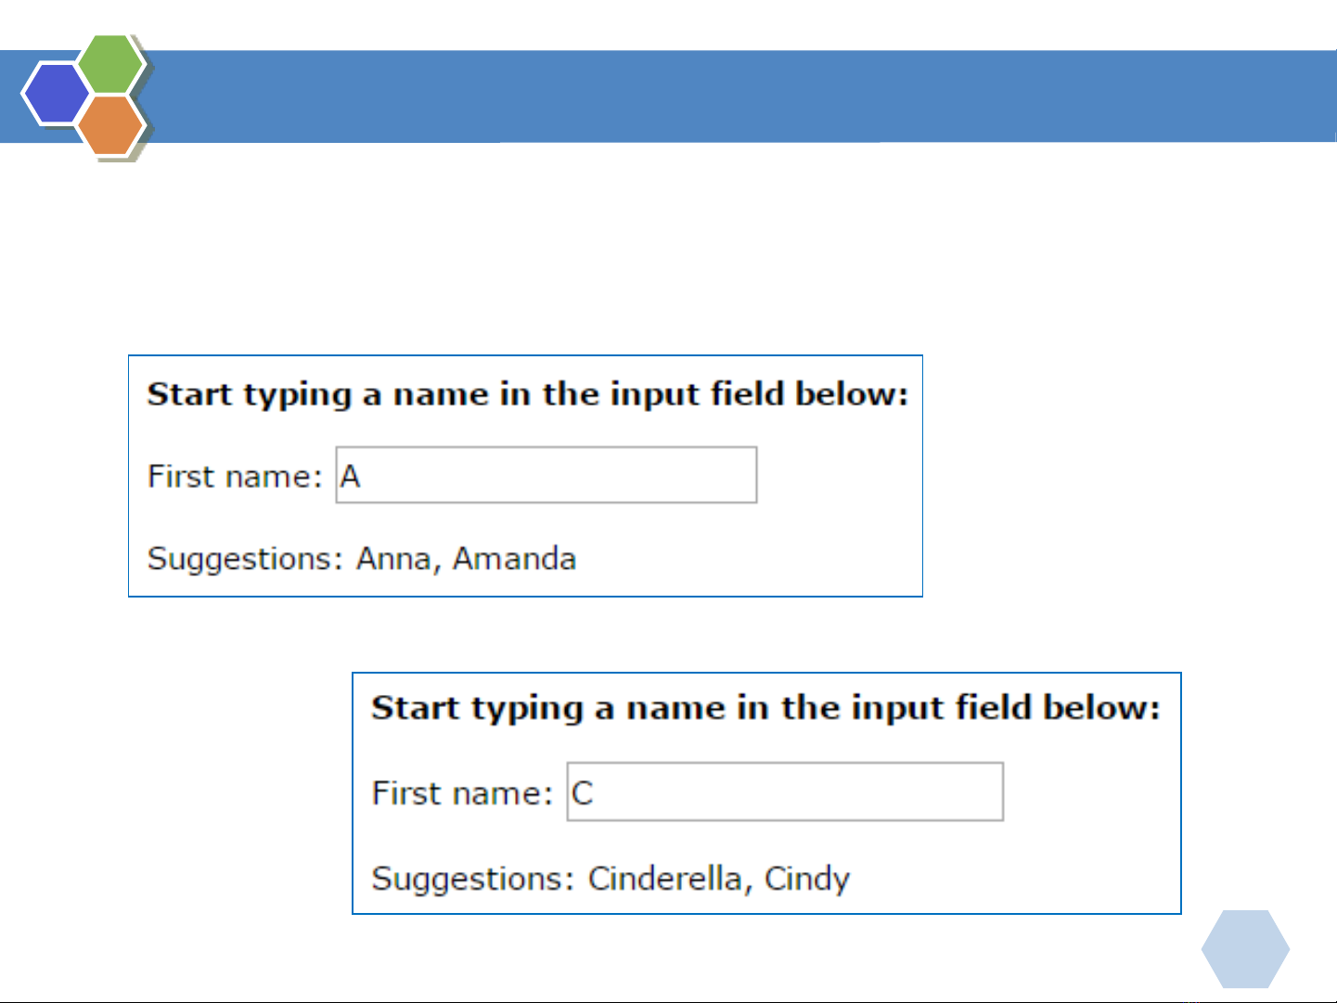Viewport: 1337px width, 1003px height.
Task: Click the 'First name:' label in upper box
Action: point(235,476)
